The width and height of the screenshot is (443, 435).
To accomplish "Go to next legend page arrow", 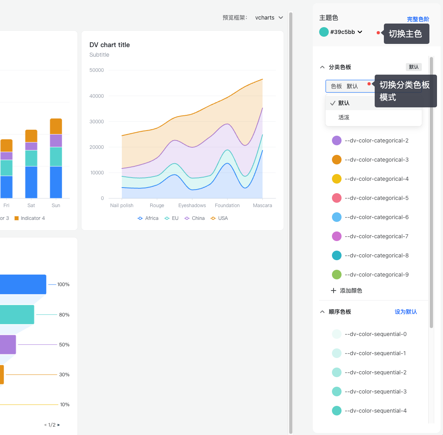I will (x=59, y=425).
